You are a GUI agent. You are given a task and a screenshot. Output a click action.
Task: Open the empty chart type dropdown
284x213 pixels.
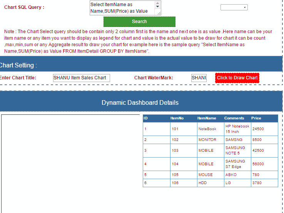tap(234, 7)
